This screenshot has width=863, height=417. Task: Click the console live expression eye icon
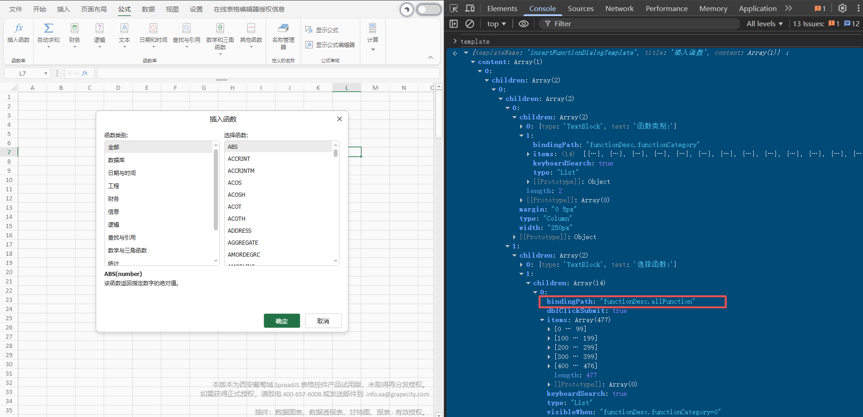point(523,23)
